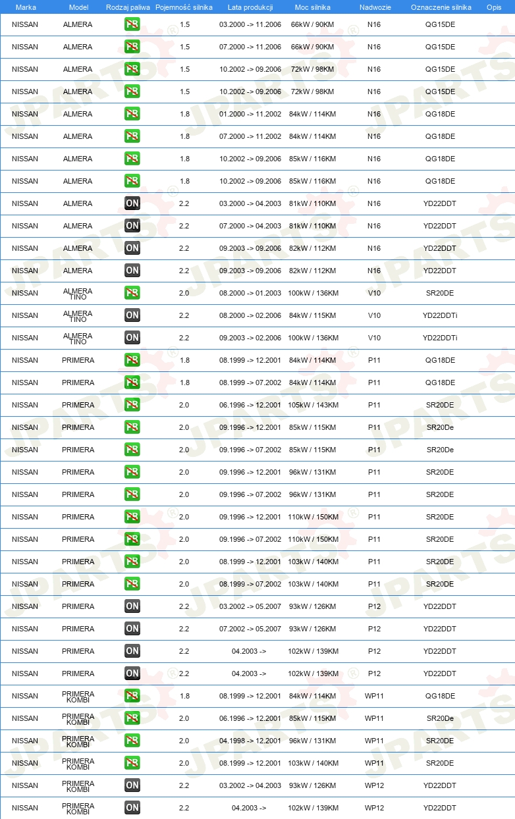515x819 pixels.
Task: Click petrol icon for Primera Kombi 103kW / 140KM
Action: tap(132, 763)
